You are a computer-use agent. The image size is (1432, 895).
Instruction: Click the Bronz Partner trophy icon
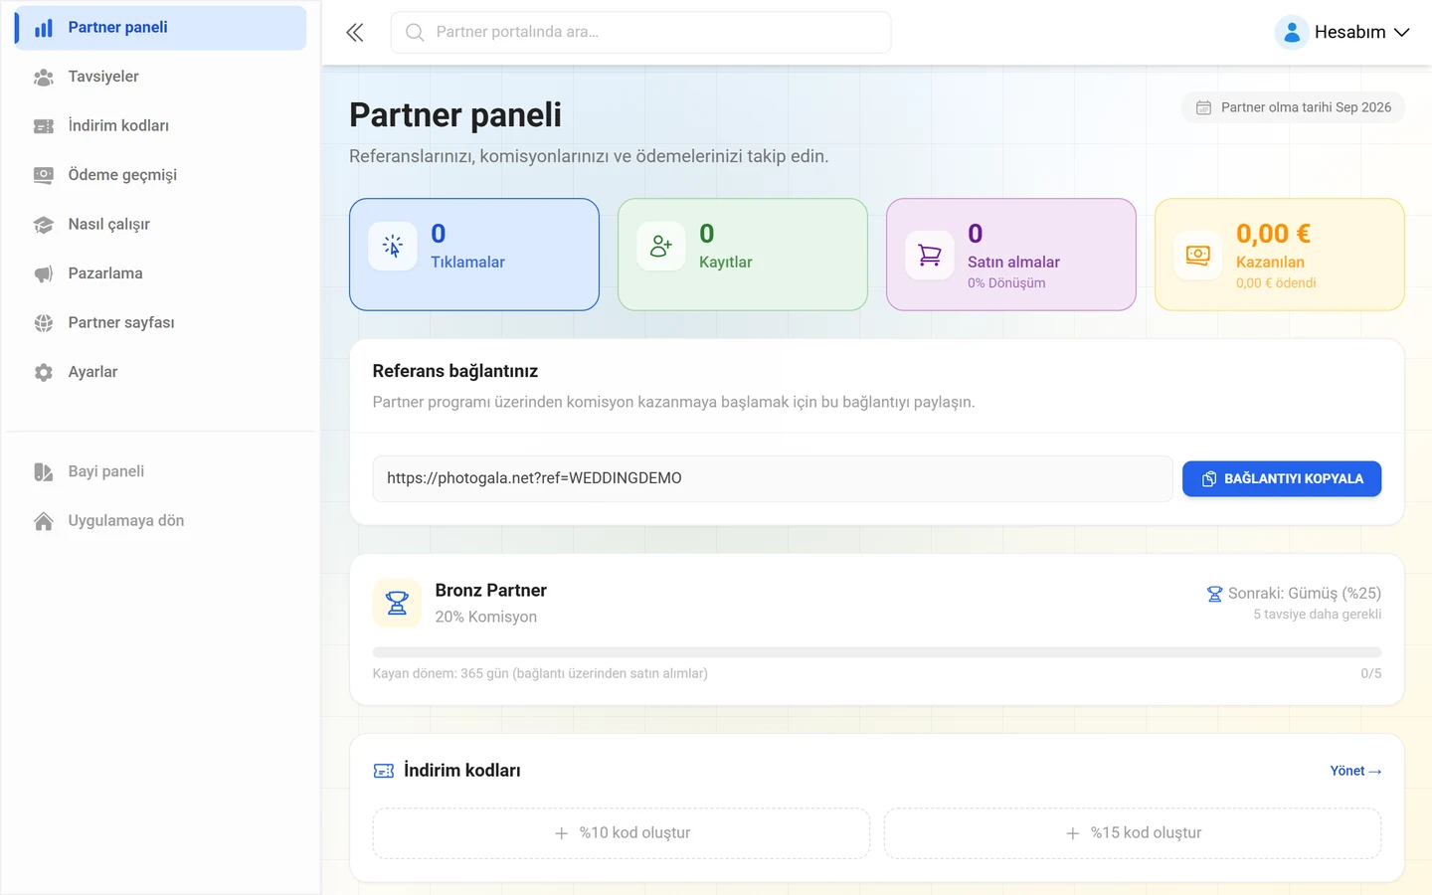pos(397,604)
